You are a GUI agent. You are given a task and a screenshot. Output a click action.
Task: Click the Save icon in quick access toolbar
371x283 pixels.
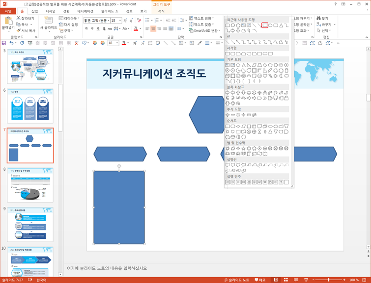[x=3, y=43]
